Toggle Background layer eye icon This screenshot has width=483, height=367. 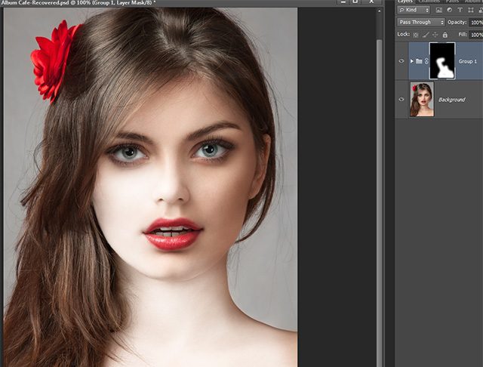(401, 99)
